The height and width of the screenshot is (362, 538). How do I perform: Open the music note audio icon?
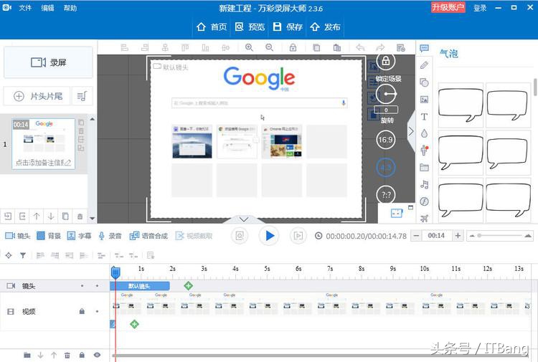[x=425, y=184]
